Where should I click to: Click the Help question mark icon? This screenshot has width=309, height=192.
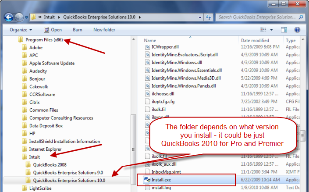click(297, 30)
